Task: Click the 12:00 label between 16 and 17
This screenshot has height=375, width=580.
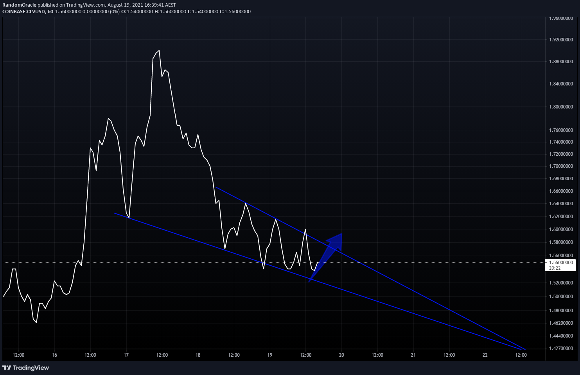Action: (x=90, y=355)
